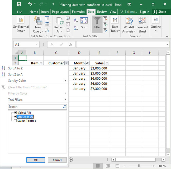
Task: Click the Clear filter icon
Action: click(106, 18)
